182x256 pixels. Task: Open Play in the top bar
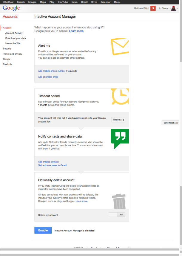pos(52,2)
